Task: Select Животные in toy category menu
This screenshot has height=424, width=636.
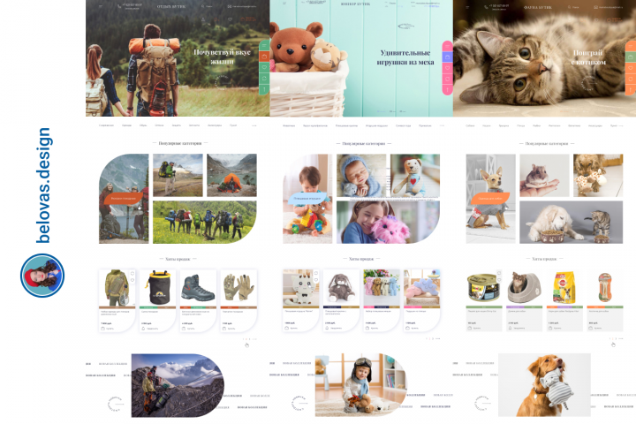Action: (x=289, y=125)
